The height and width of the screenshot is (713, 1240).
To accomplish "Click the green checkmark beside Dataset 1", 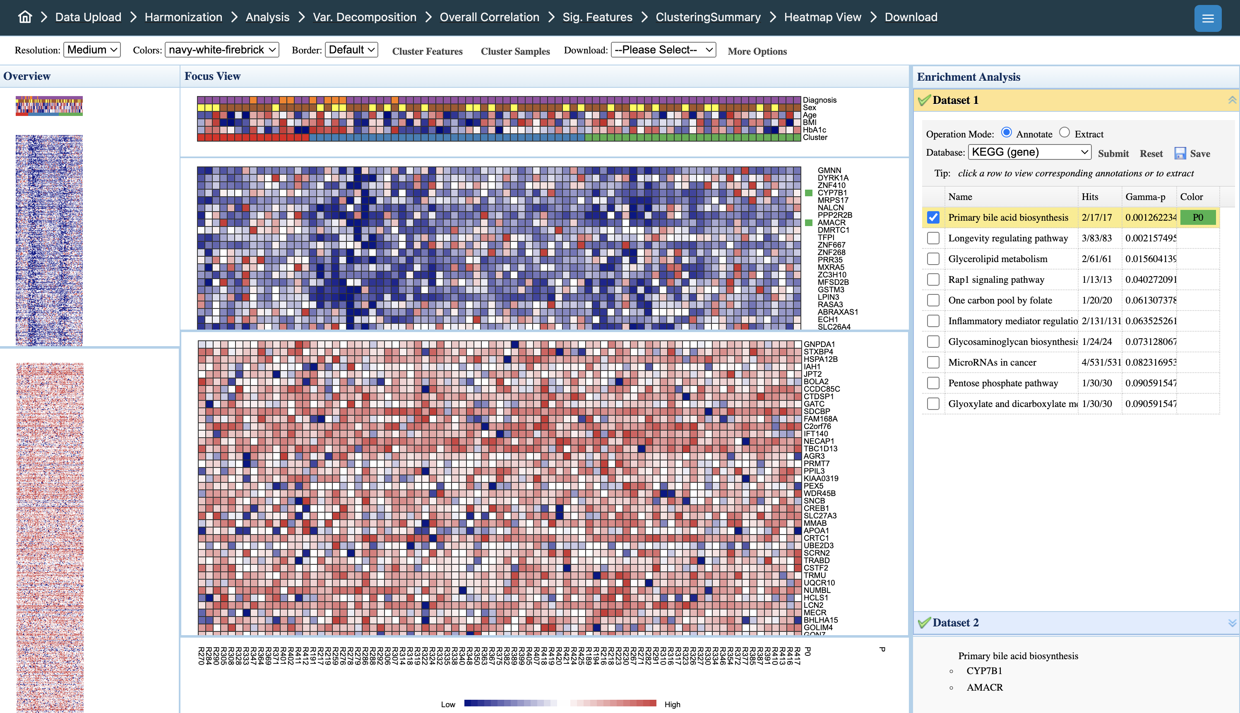I will click(x=925, y=99).
